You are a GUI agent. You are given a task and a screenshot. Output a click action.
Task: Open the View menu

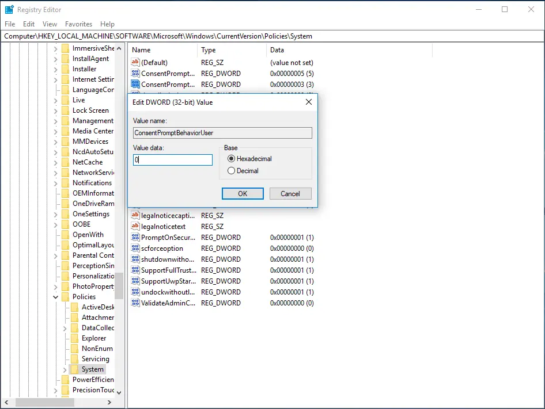[x=50, y=24]
